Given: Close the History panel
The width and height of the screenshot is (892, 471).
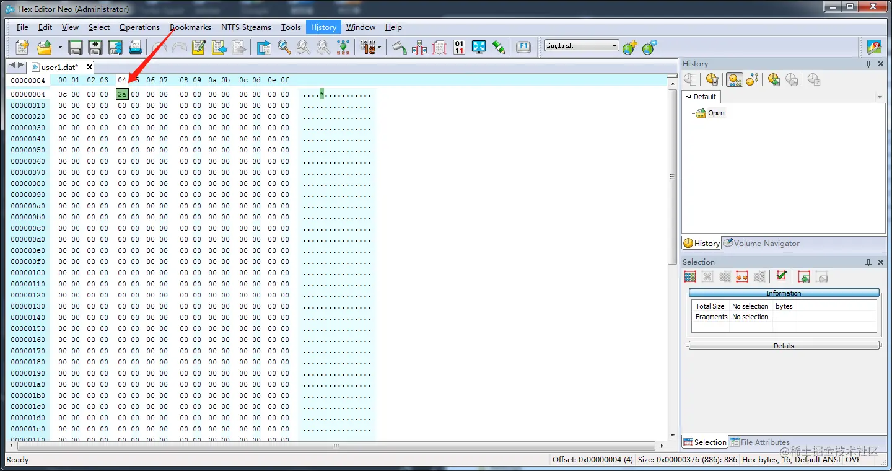Looking at the screenshot, I should pos(881,64).
